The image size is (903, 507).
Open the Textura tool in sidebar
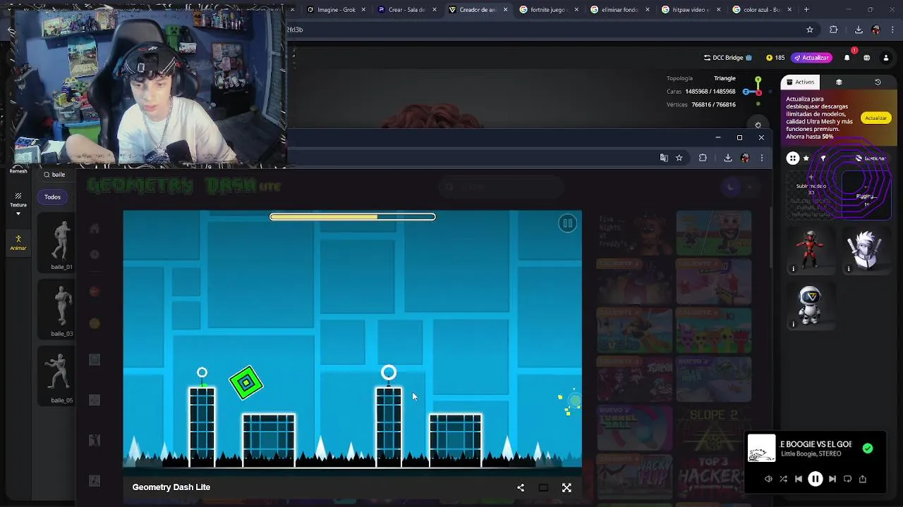click(x=18, y=201)
